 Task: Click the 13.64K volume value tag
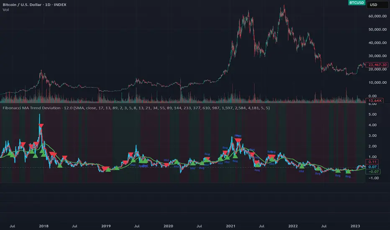pyautogui.click(x=375, y=100)
